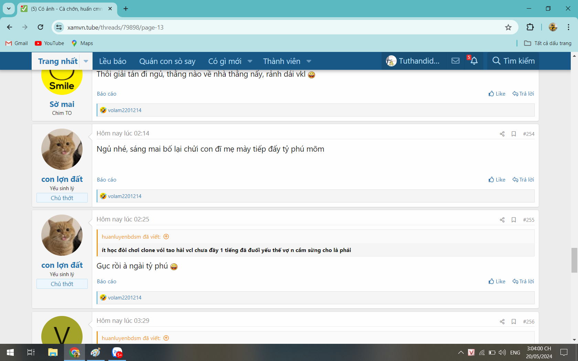
Task: Jump to huanluyenbdsm's quoted post arrow icon
Action: click(166, 237)
